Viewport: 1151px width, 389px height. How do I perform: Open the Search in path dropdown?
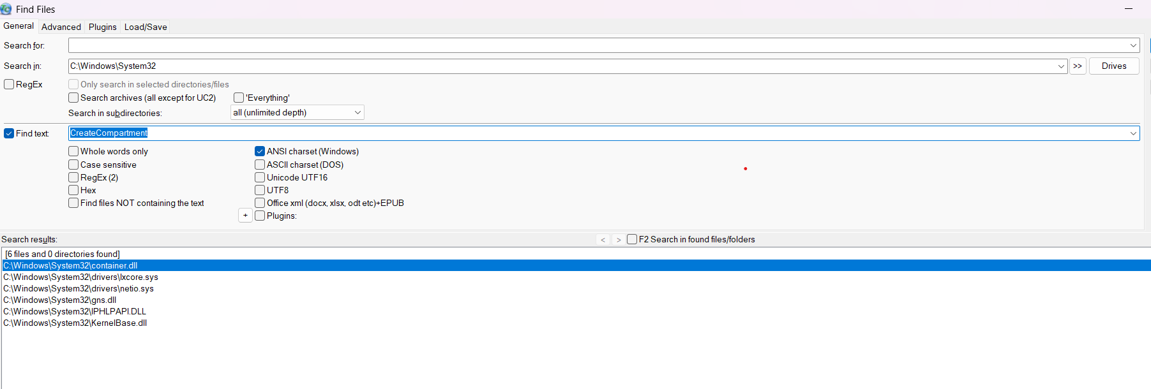tap(1061, 66)
